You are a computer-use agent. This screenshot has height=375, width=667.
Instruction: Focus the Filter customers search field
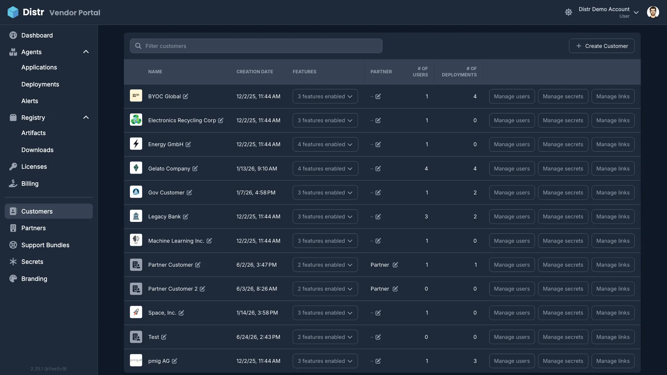(x=256, y=46)
